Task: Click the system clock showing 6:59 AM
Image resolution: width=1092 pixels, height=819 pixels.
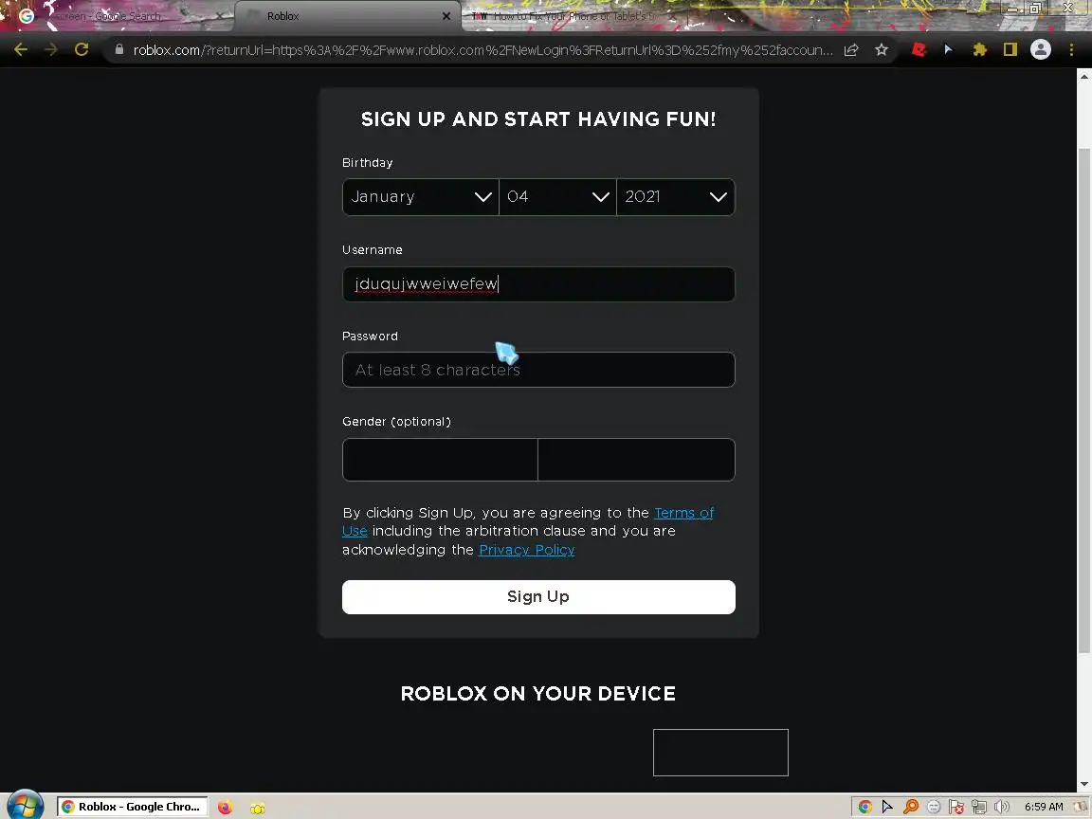Action: 1044,807
